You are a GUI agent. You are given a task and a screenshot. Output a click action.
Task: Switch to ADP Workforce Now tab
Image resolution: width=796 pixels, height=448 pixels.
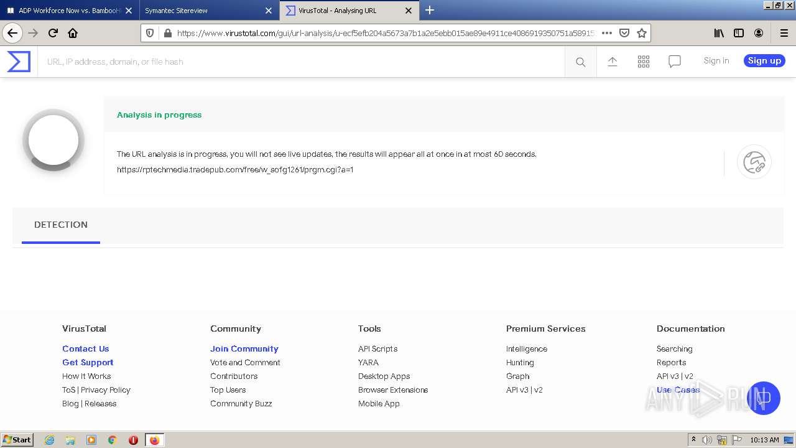[x=68, y=11]
